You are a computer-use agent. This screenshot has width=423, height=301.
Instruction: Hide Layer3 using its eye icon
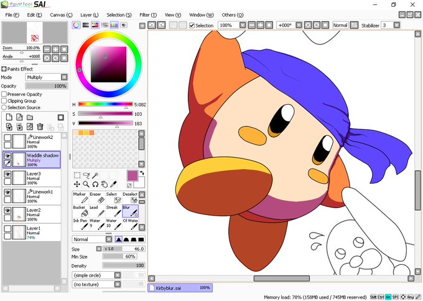pyautogui.click(x=7, y=174)
